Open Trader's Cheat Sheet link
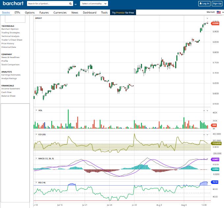The width and height of the screenshot is (224, 208). pos(12,40)
